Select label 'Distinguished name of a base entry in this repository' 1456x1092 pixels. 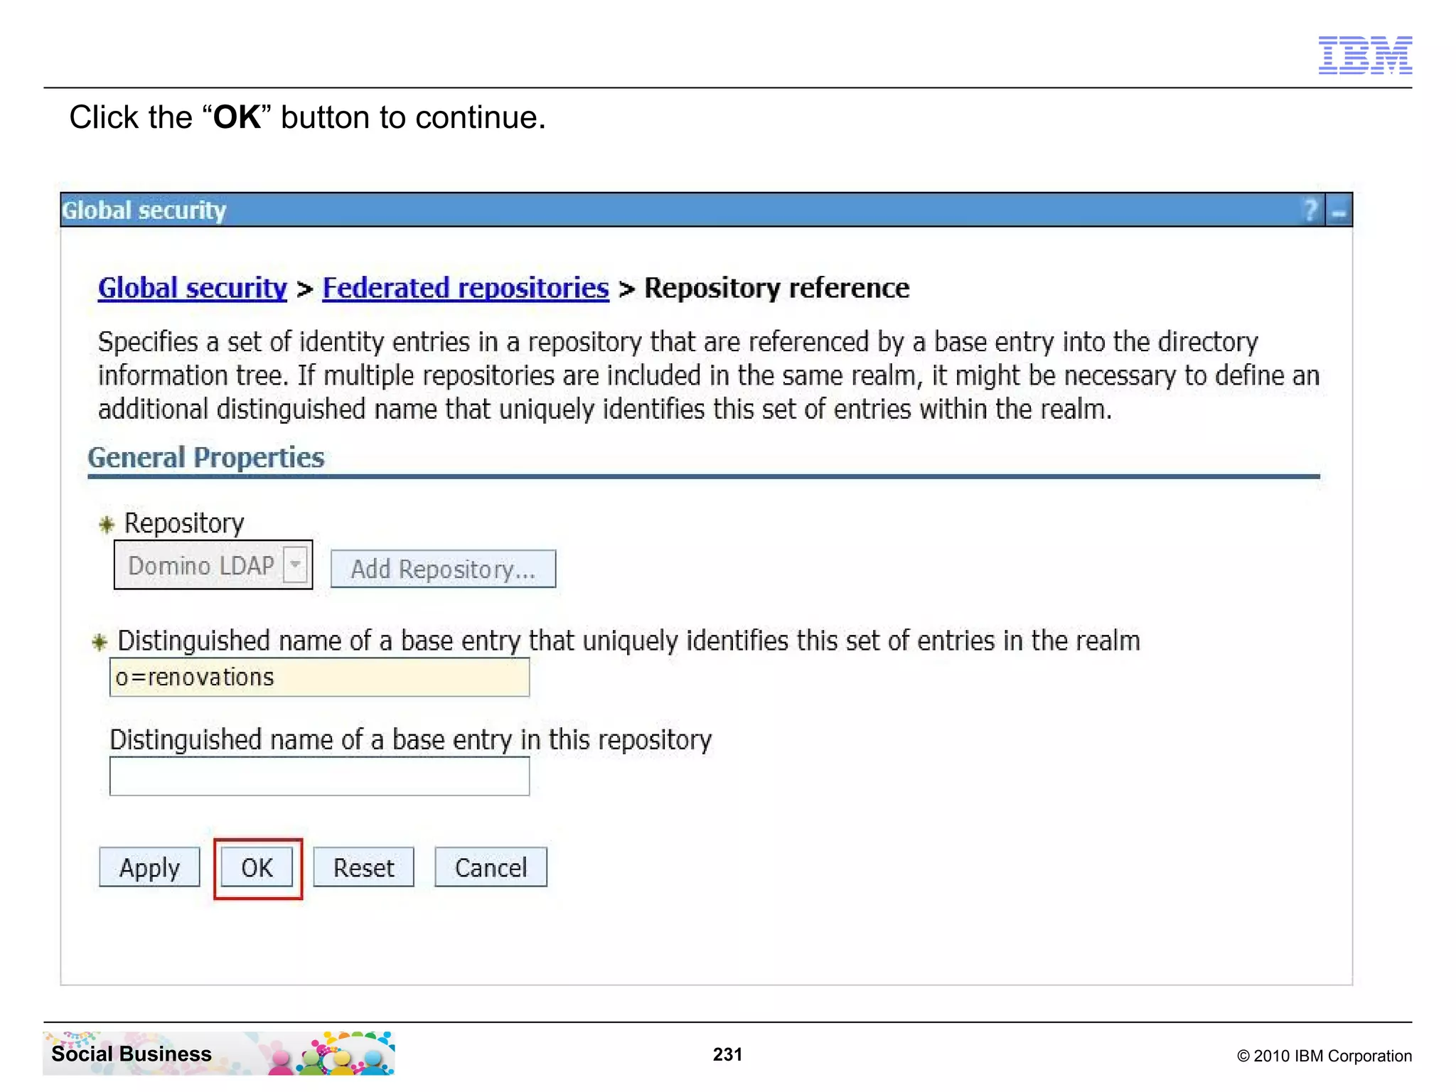click(411, 739)
